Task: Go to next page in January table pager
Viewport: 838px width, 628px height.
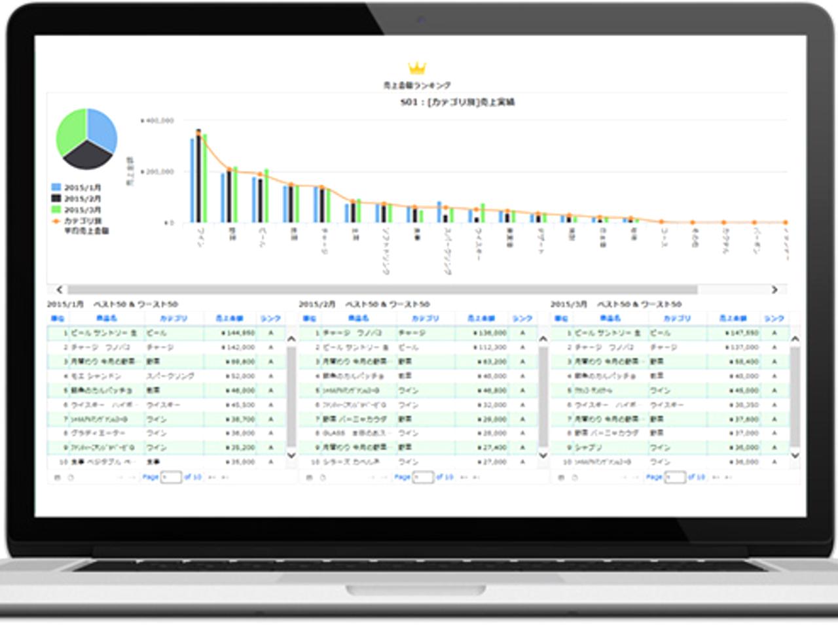Action: pos(212,478)
